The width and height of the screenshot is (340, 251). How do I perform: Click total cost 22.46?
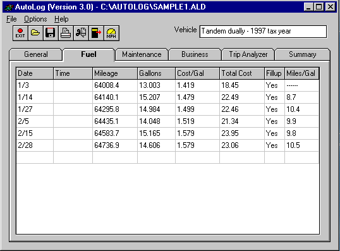pos(242,109)
